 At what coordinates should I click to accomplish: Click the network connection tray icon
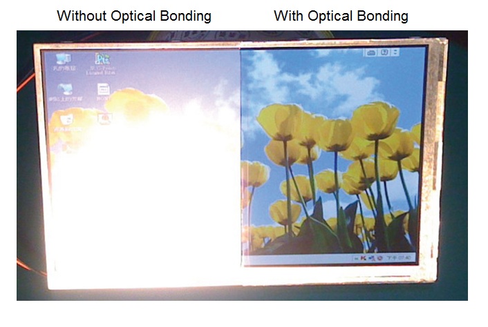(373, 258)
